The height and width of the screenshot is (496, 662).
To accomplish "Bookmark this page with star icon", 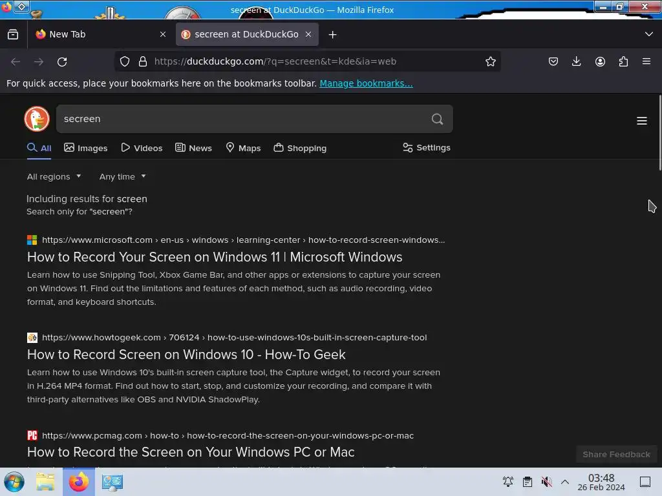I will tap(490, 61).
